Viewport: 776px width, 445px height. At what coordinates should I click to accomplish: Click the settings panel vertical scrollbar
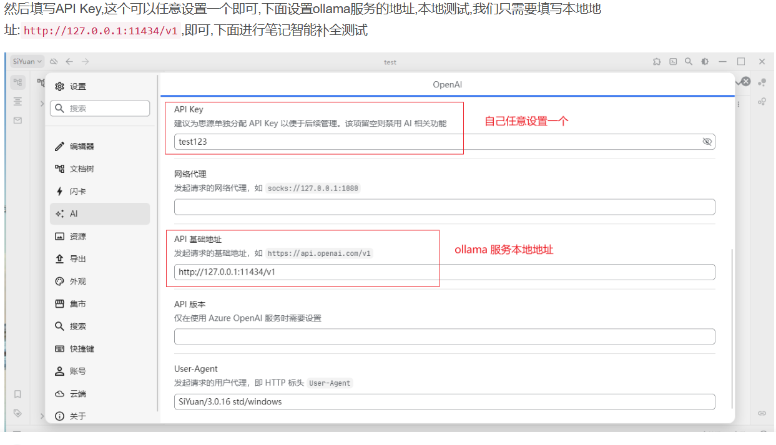point(732,330)
